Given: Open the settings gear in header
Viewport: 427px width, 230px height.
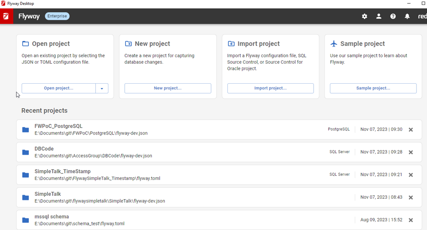Looking at the screenshot, I should pos(364,16).
